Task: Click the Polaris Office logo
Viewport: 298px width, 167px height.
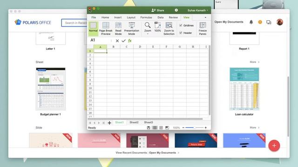Action: click(33, 22)
